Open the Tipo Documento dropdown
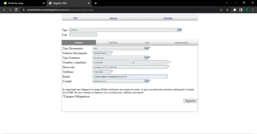This screenshot has width=257, height=134. [x=121, y=48]
